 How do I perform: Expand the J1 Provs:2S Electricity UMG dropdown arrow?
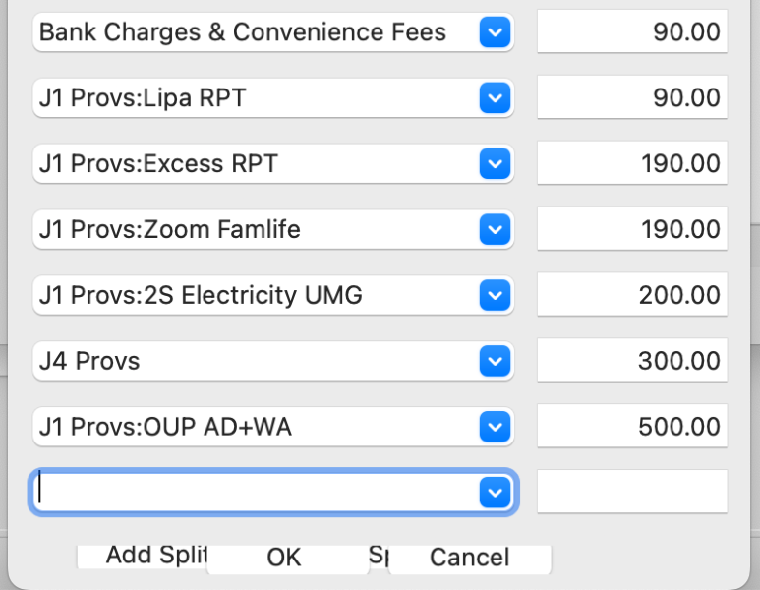495,295
